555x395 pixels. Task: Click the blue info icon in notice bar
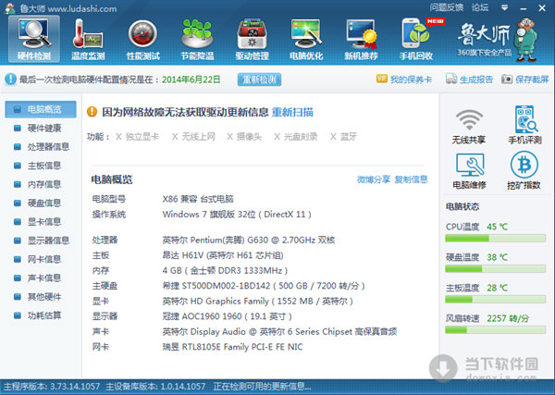pyautogui.click(x=10, y=80)
